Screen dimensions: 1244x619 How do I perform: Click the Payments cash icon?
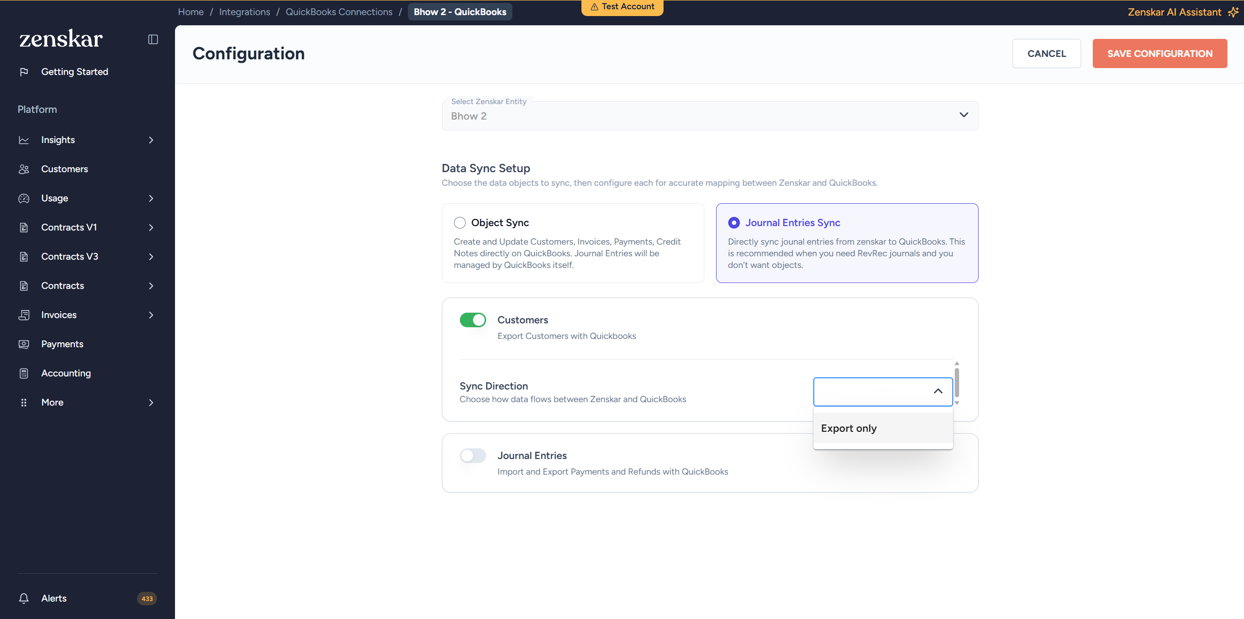pyautogui.click(x=24, y=344)
